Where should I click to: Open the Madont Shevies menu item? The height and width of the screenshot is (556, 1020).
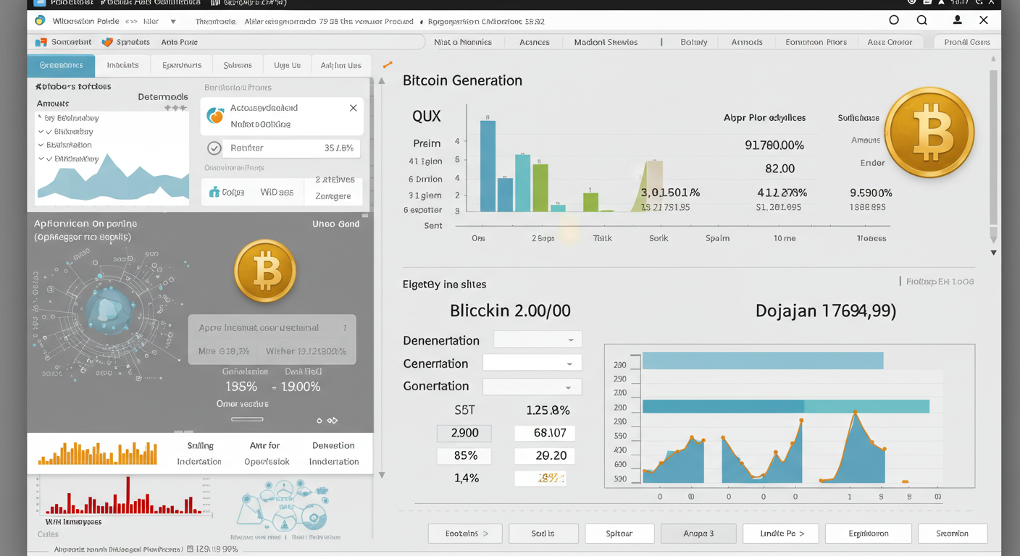tap(606, 42)
